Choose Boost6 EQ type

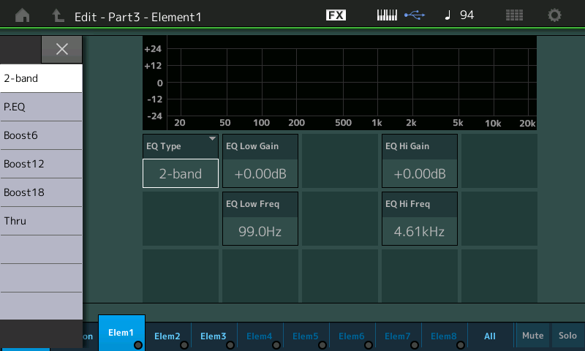click(41, 135)
